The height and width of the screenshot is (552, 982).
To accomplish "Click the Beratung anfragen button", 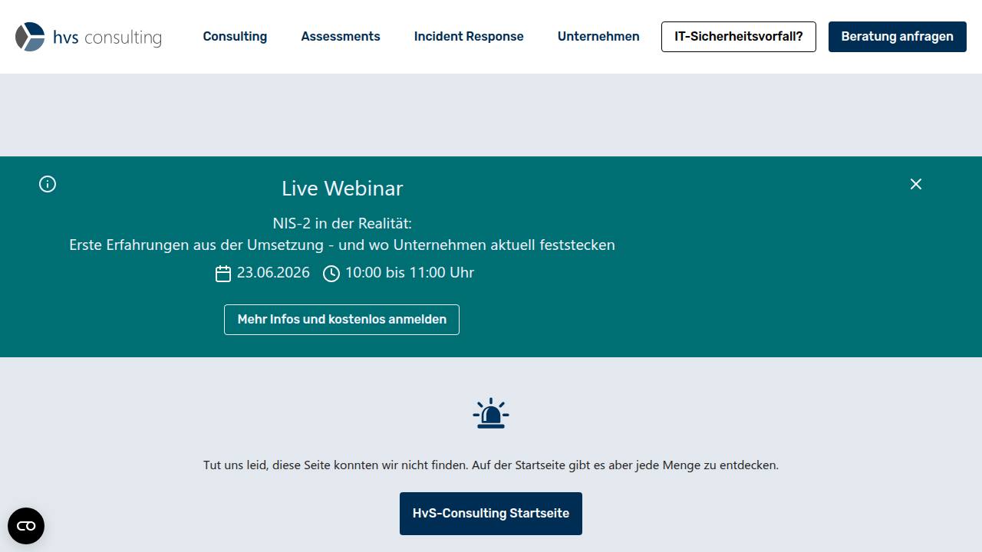I will tap(898, 37).
